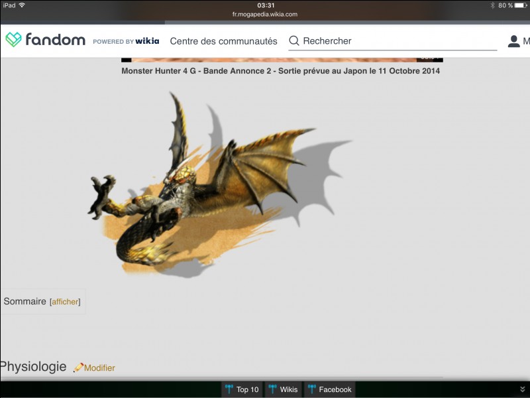Screen dimensions: 530x398
Task: Open the user account avatar icon
Action: tap(513, 41)
